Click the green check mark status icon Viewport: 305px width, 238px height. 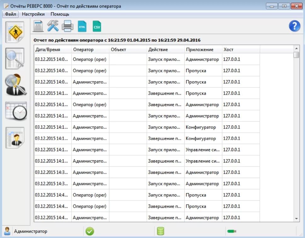pos(90,231)
